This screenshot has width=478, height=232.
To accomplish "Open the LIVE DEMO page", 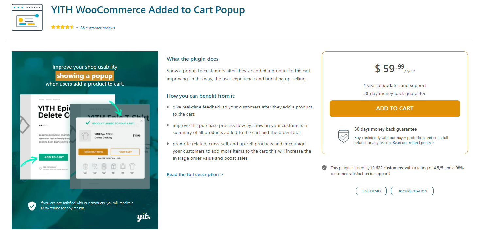I will 371,191.
